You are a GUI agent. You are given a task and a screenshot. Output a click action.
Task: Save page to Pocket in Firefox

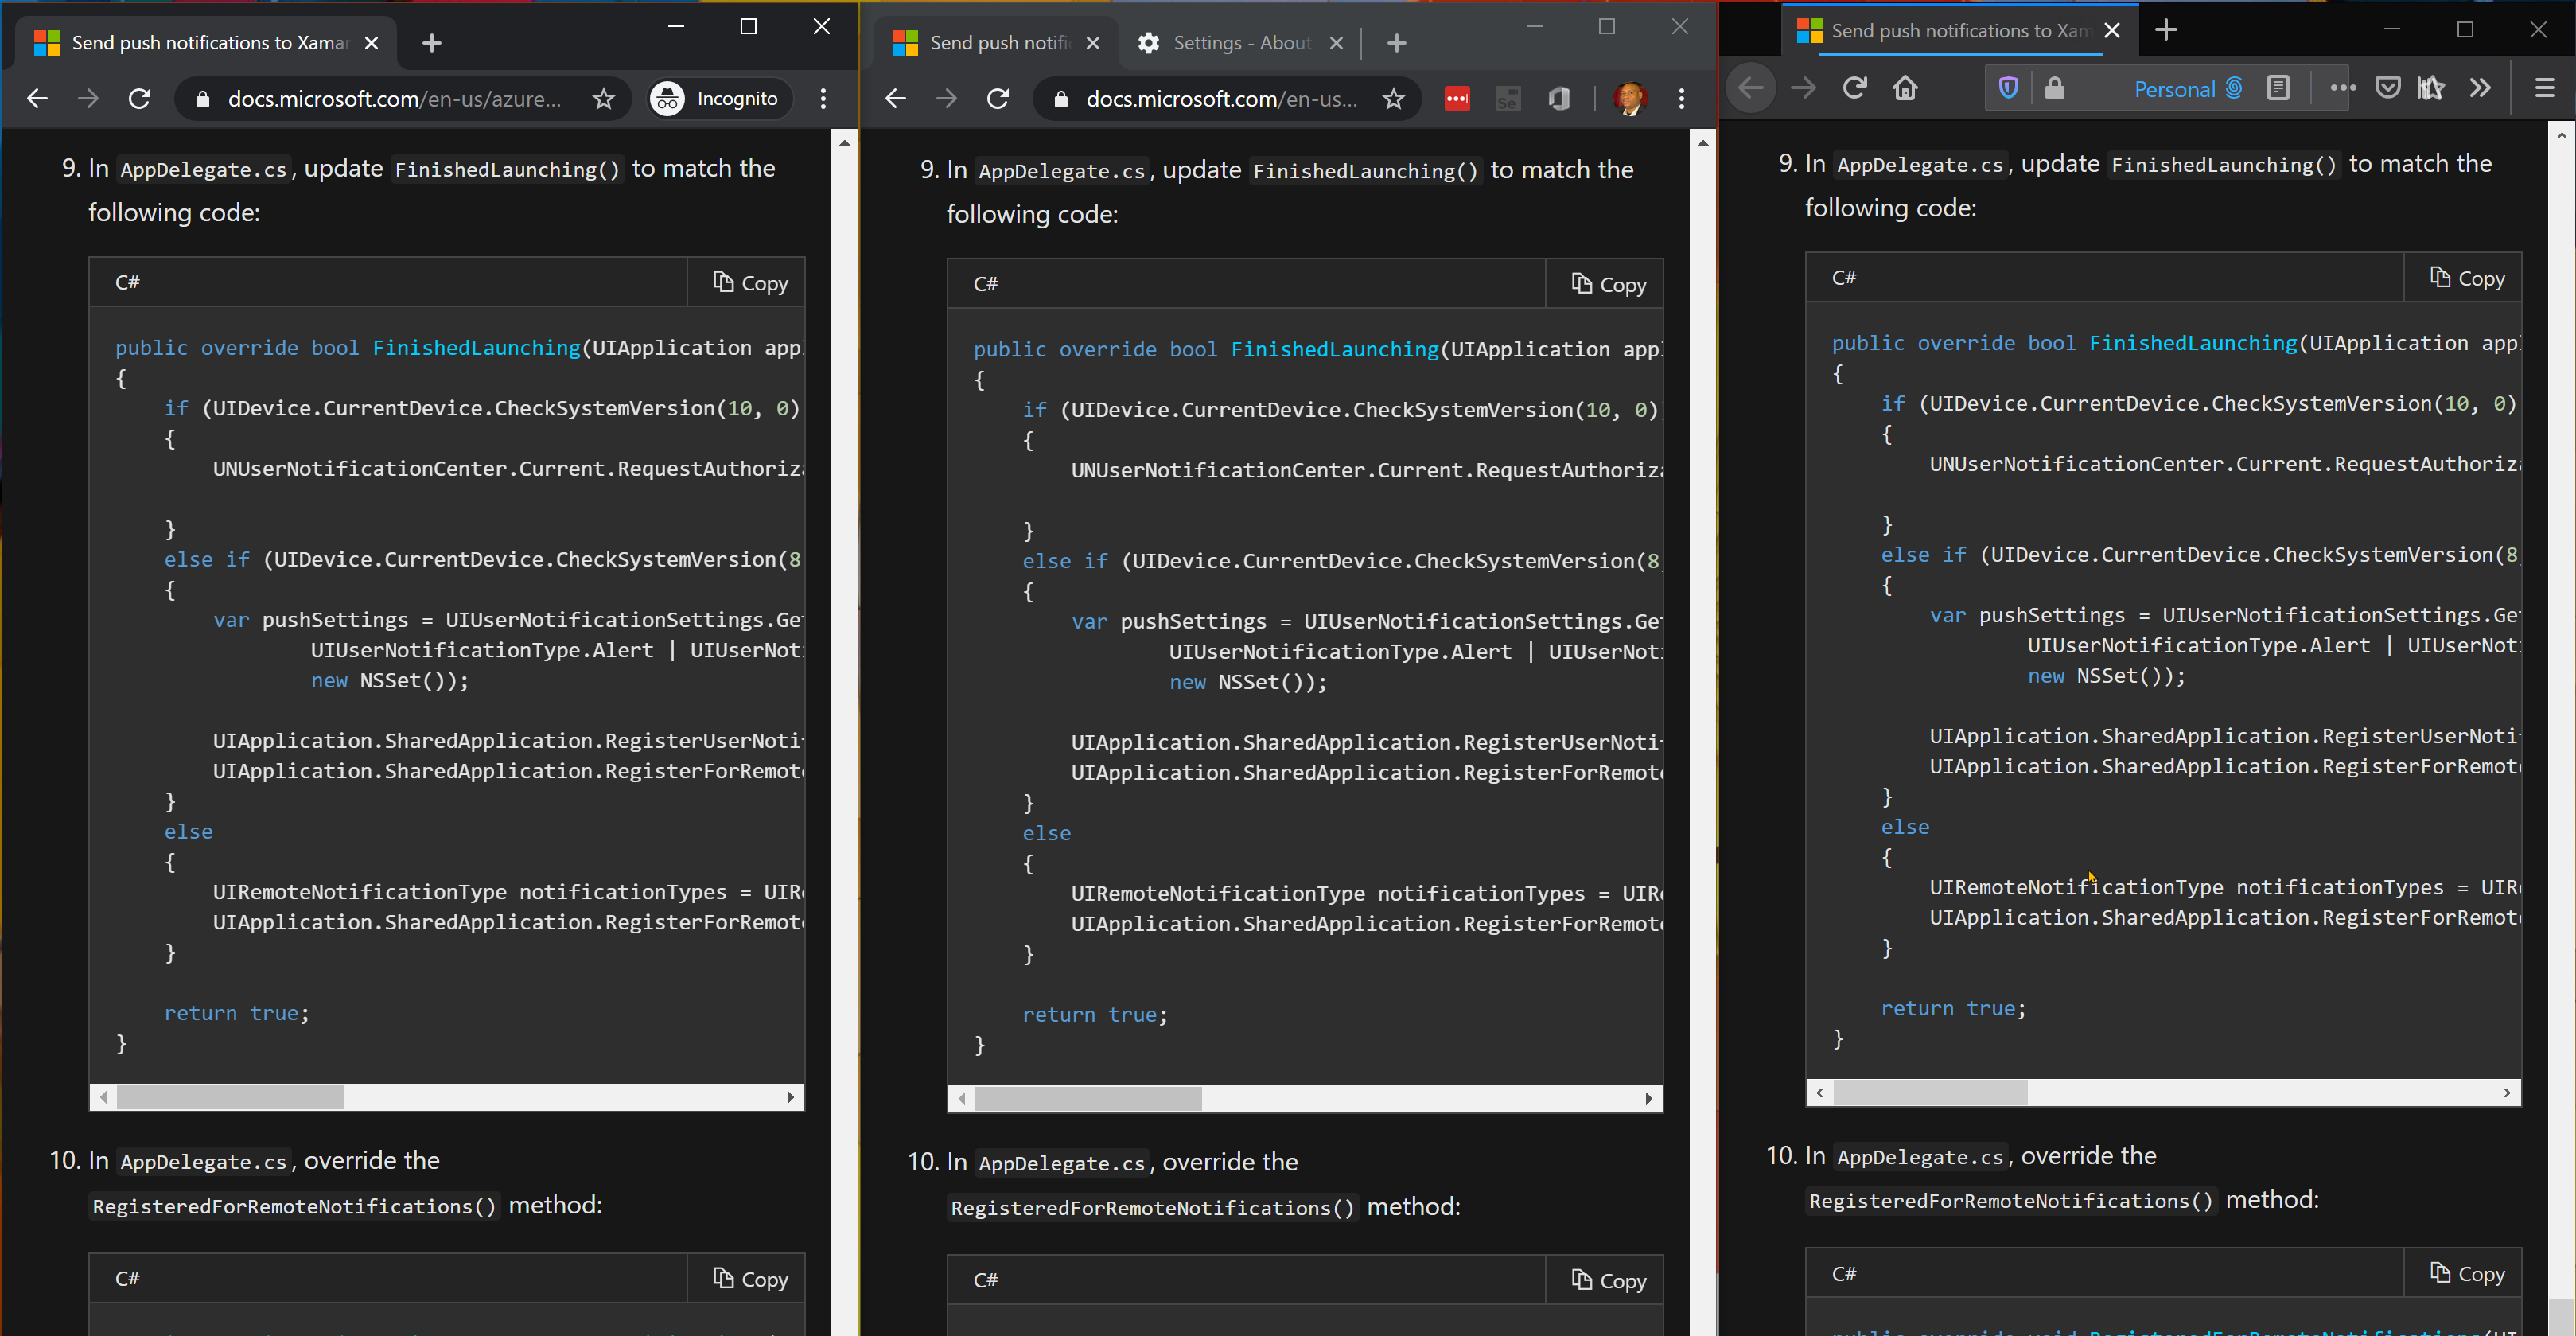2388,88
